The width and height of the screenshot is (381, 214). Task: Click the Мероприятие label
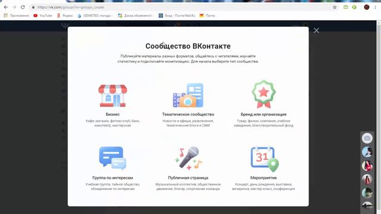264,178
